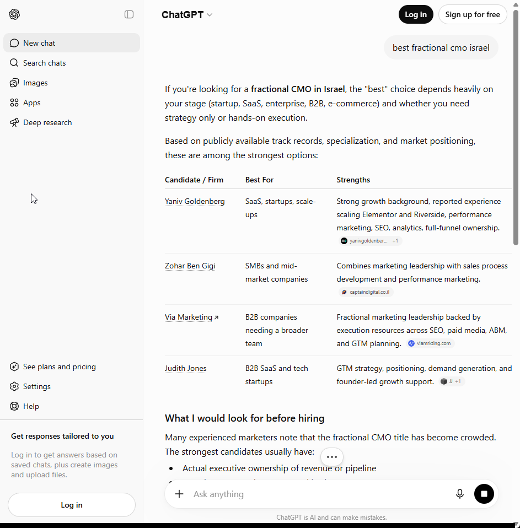Click the plus attach icon in composer
The height and width of the screenshot is (528, 520).
coord(179,494)
